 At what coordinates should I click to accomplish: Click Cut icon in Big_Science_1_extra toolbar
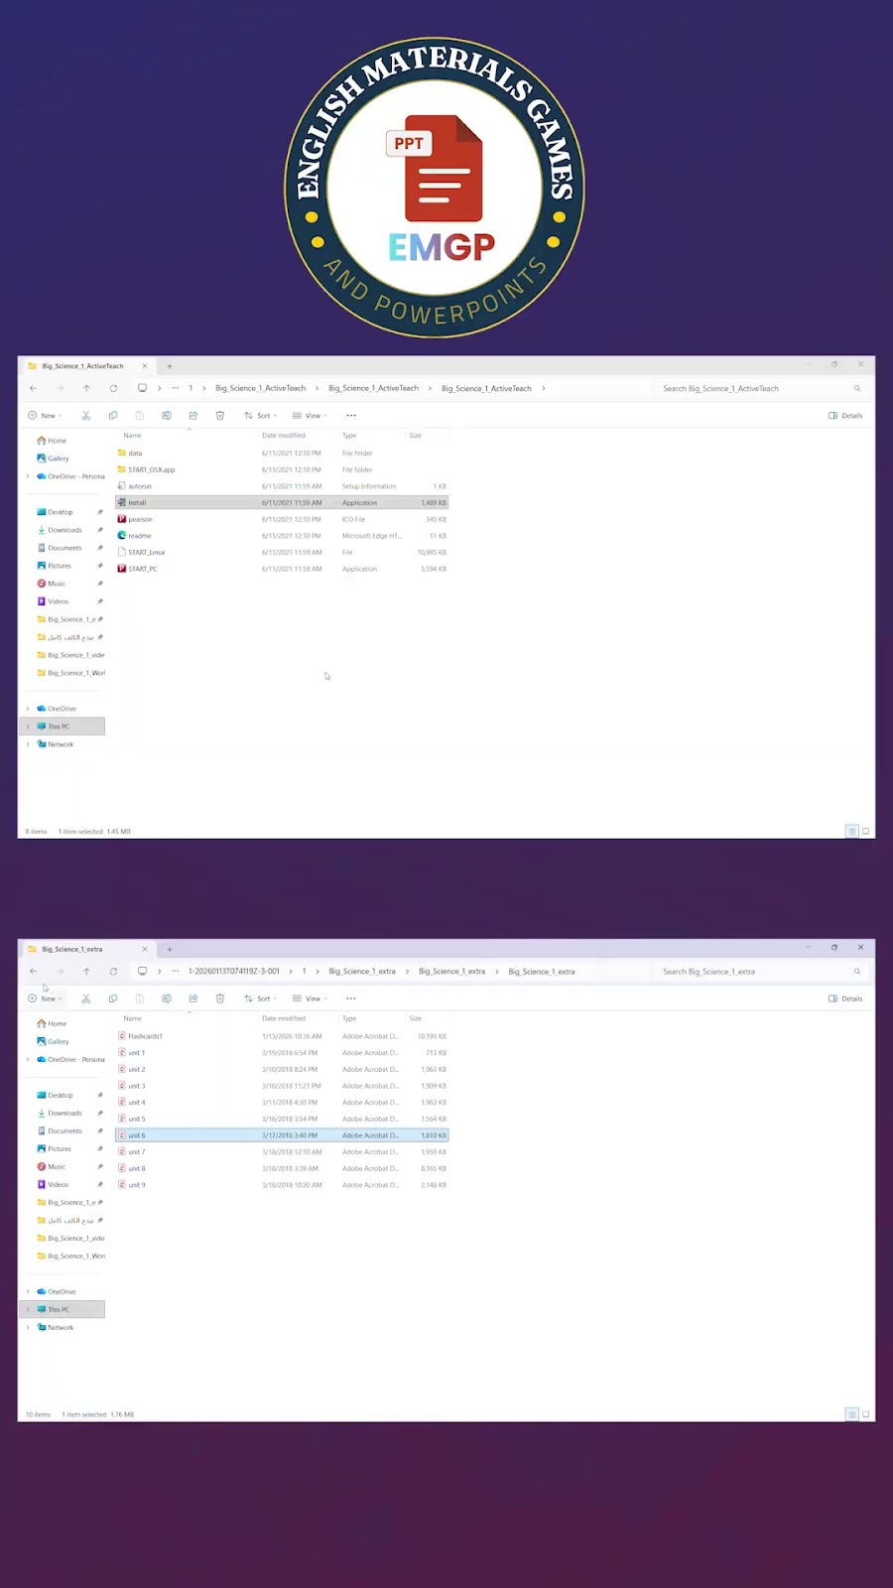click(86, 998)
